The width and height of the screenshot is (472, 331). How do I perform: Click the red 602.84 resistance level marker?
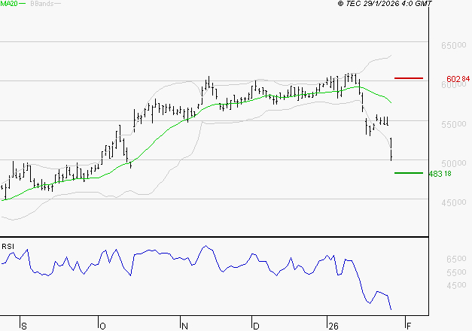click(409, 78)
